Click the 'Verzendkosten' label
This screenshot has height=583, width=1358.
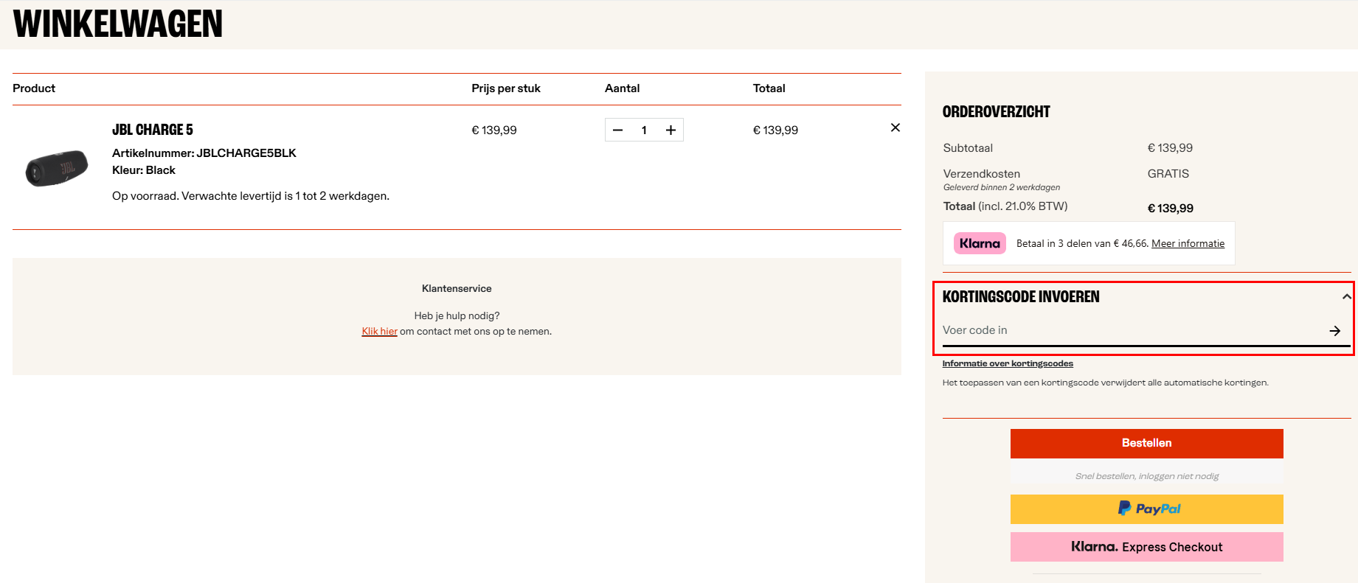coord(982,174)
